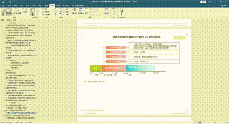
Task: Collapse the 行业发展历程 heading in navigation
Action: (x=4, y=38)
